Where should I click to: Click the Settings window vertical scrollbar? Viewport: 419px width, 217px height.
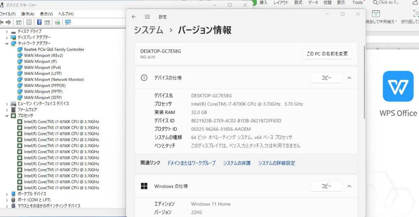point(364,82)
